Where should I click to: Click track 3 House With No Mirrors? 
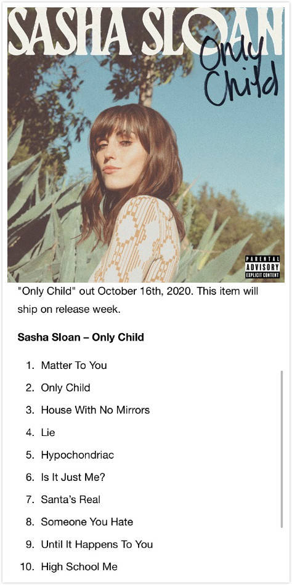pyautogui.click(x=95, y=410)
